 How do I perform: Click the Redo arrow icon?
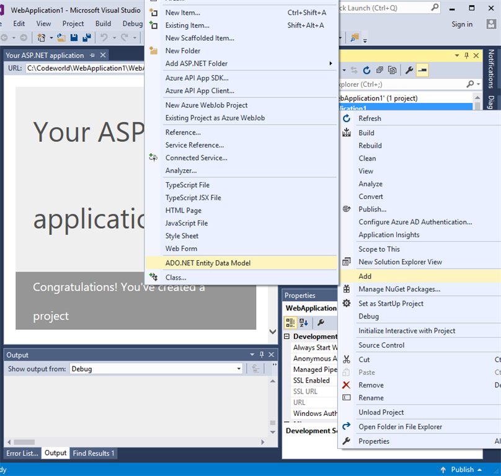click(125, 38)
